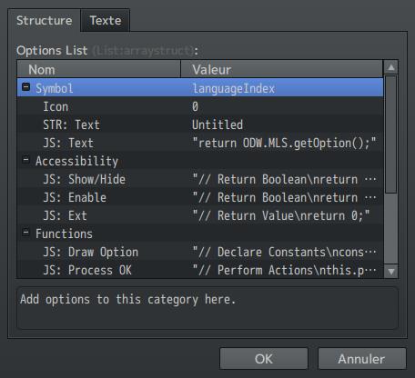415x378 pixels.
Task: Click the Declare Constants code value
Action: [x=284, y=252]
